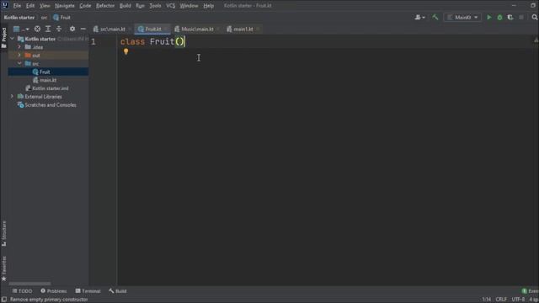The width and height of the screenshot is (539, 303).
Task: Collapse the src folder
Action: pos(19,64)
